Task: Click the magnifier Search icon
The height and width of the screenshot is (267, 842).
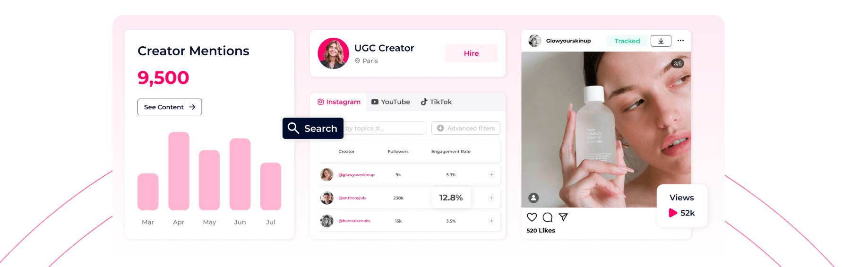Action: click(x=293, y=128)
